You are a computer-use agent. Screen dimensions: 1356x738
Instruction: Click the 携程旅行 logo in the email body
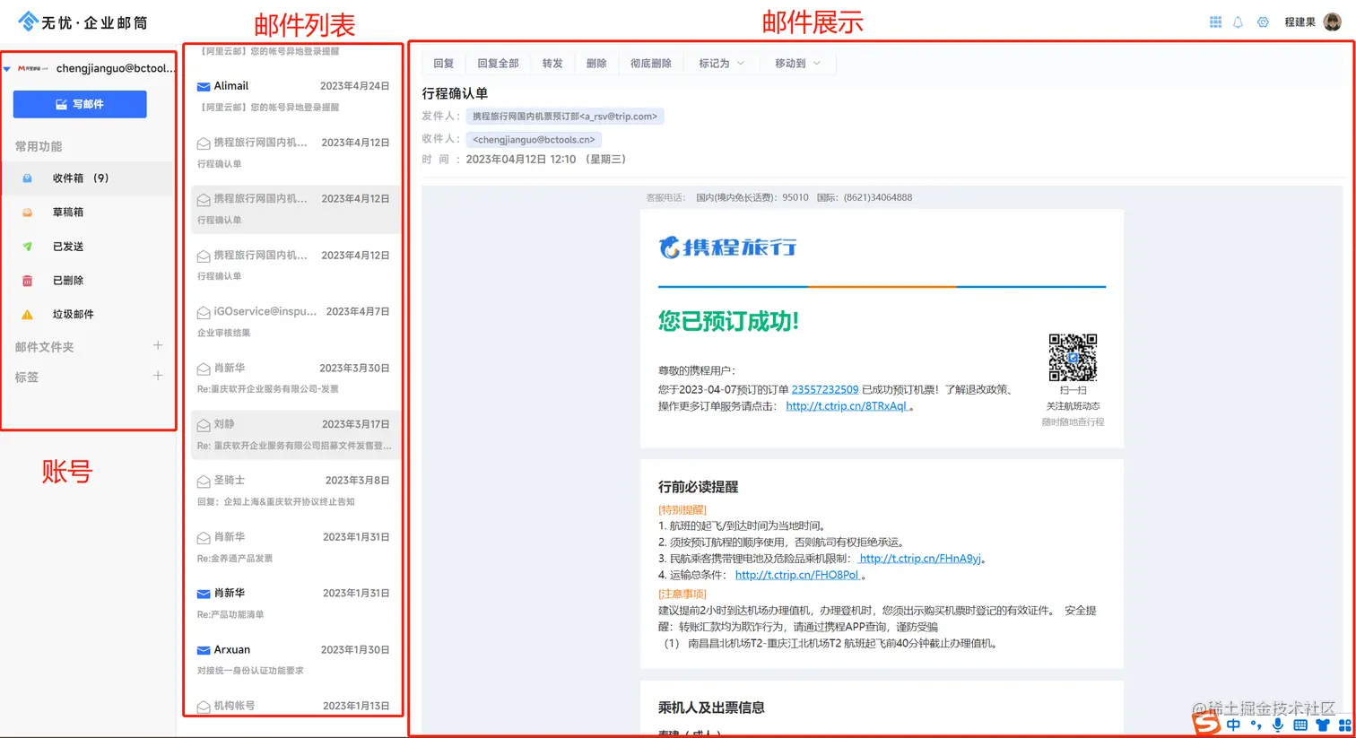[x=728, y=247]
